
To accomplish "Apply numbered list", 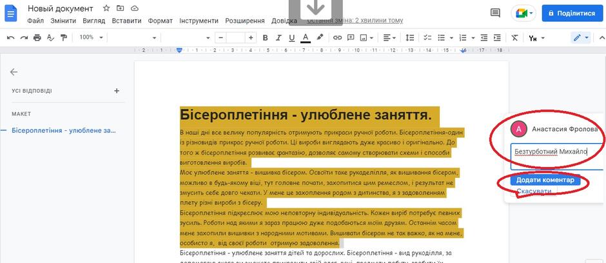I will (x=463, y=37).
